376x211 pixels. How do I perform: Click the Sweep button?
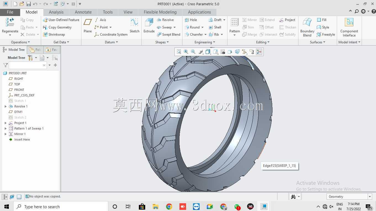(164, 27)
